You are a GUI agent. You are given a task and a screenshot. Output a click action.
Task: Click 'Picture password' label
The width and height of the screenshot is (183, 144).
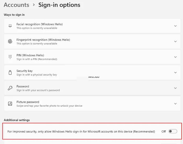(28, 102)
